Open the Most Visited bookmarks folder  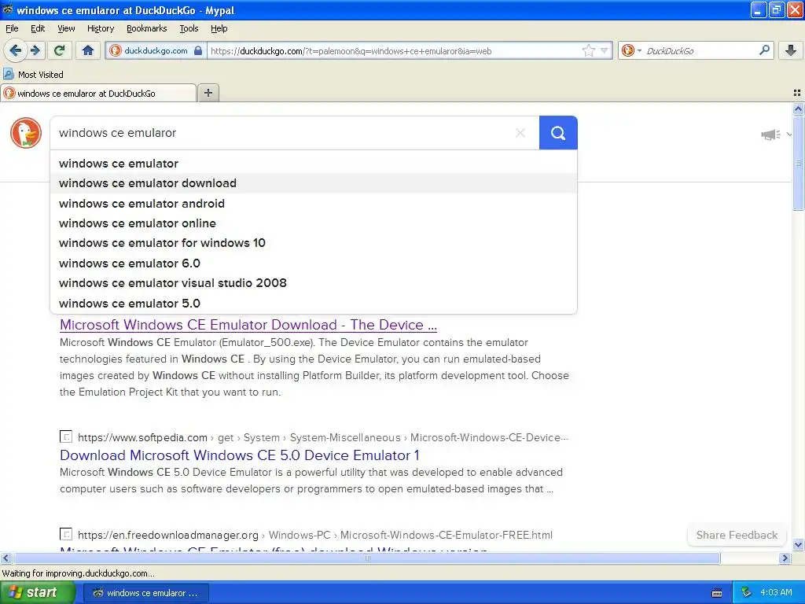[34, 75]
